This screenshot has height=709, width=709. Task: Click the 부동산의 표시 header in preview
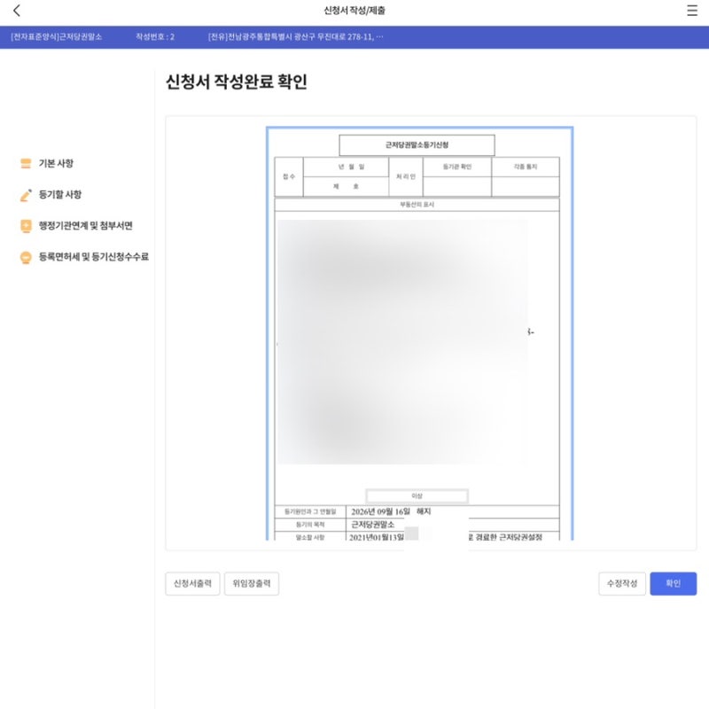(417, 205)
